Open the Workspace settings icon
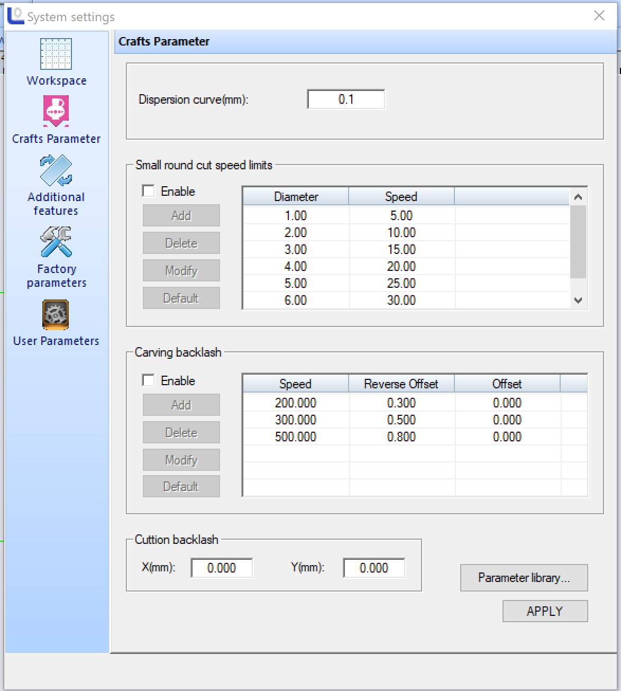 point(56,54)
